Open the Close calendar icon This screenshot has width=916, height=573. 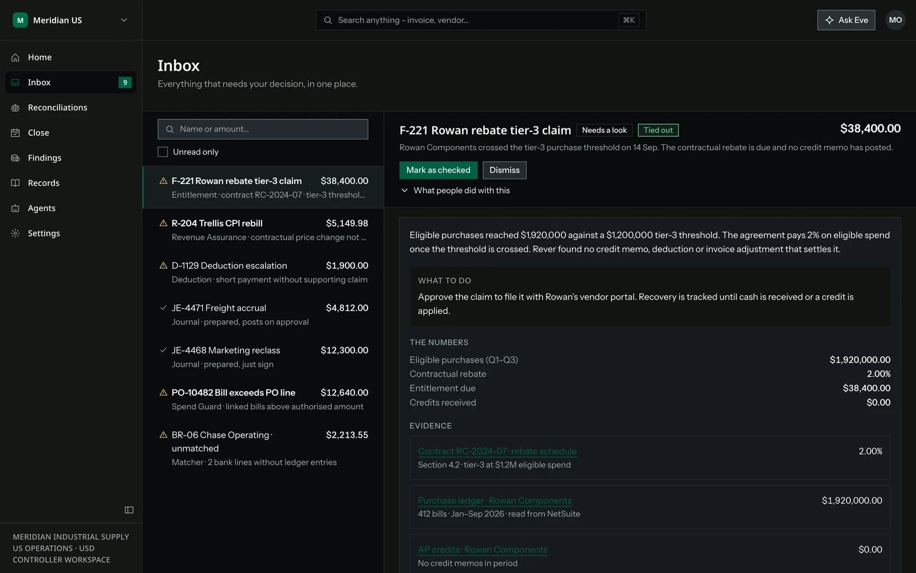pos(15,133)
